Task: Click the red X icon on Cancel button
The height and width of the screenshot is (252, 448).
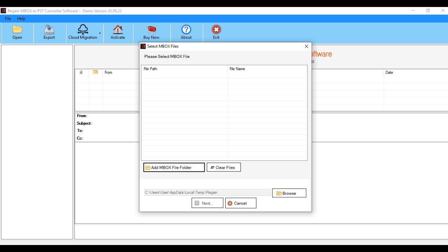Action: (230, 203)
